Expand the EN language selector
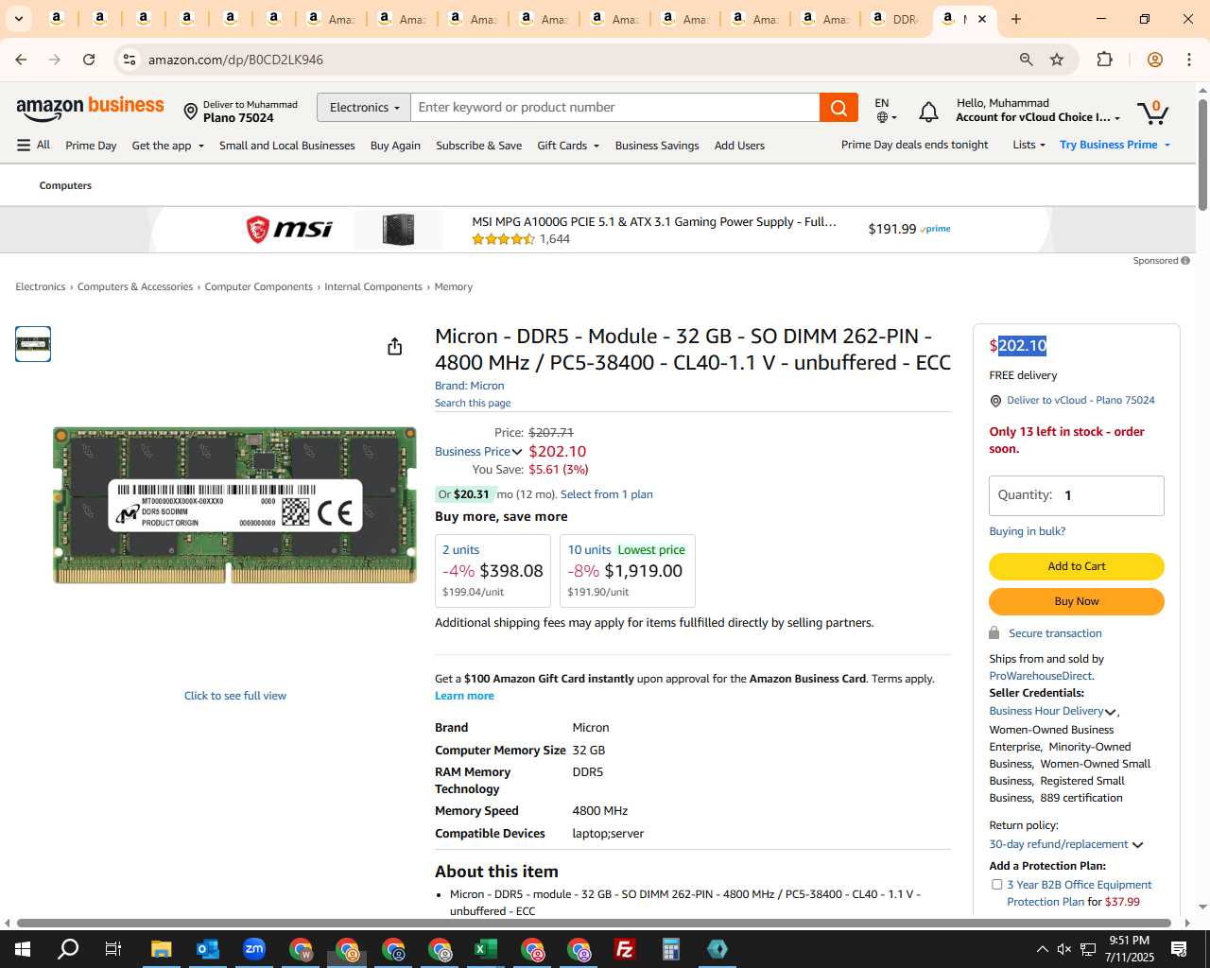Viewport: 1210px width, 968px height. 886,111
